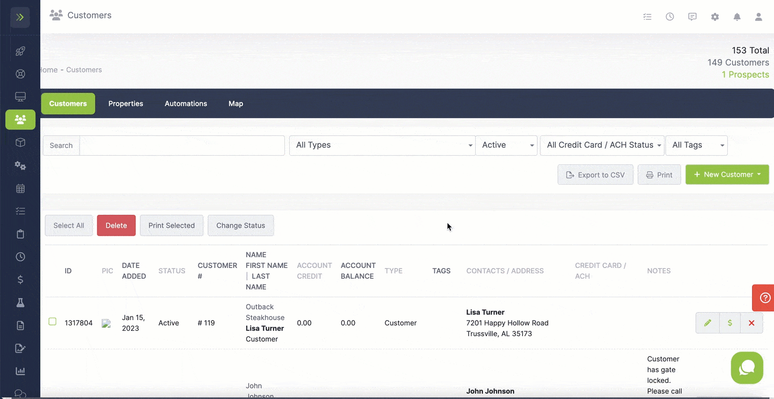This screenshot has height=399, width=774.
Task: Switch to the Map tab
Action: [236, 104]
